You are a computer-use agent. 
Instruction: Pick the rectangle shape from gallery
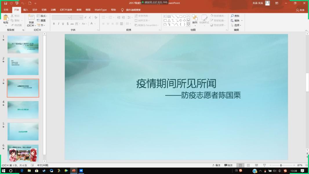181,17
